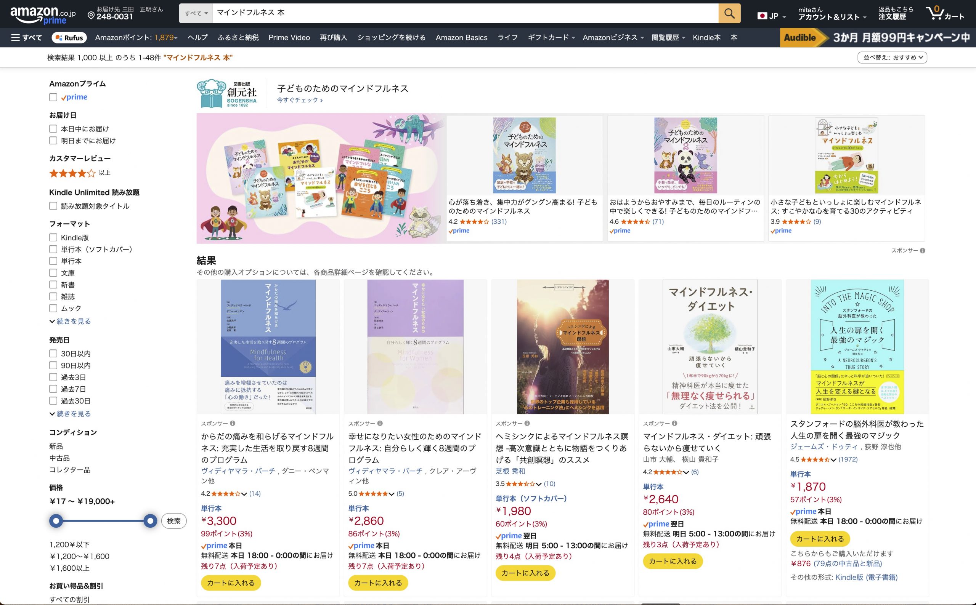This screenshot has height=605, width=976.
Task: Click the sponsor info icon under banner
Action: (922, 250)
